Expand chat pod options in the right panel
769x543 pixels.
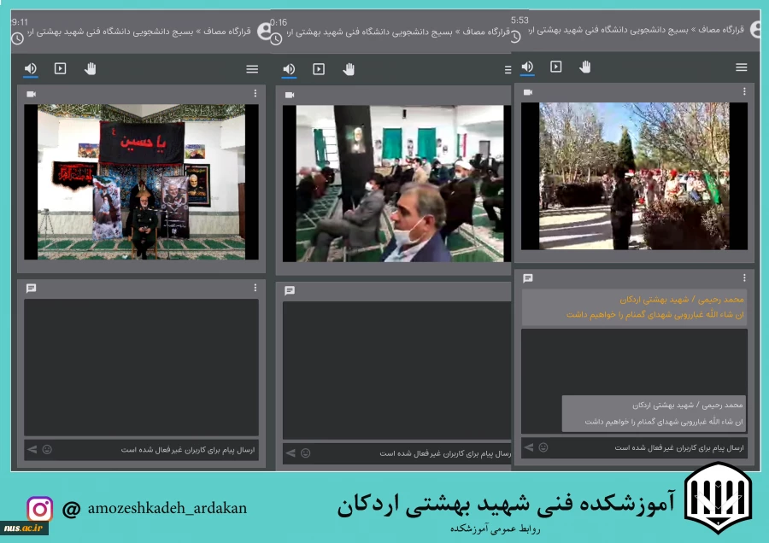pos(744,278)
